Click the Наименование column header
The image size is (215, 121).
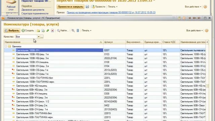pos(53,42)
